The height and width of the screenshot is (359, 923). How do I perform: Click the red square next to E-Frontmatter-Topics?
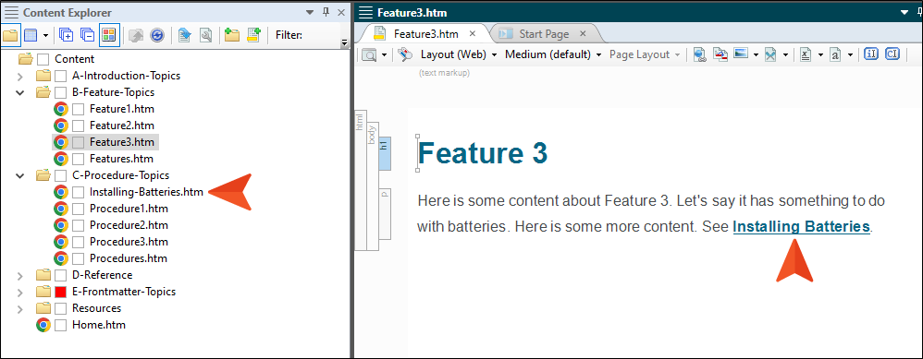point(61,292)
